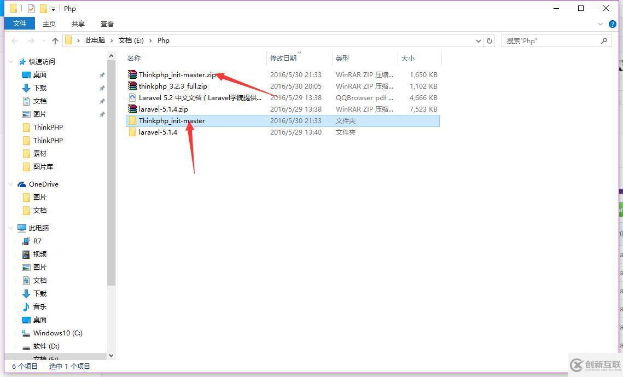Click sidebar scrollbar up arrow

click(111, 56)
